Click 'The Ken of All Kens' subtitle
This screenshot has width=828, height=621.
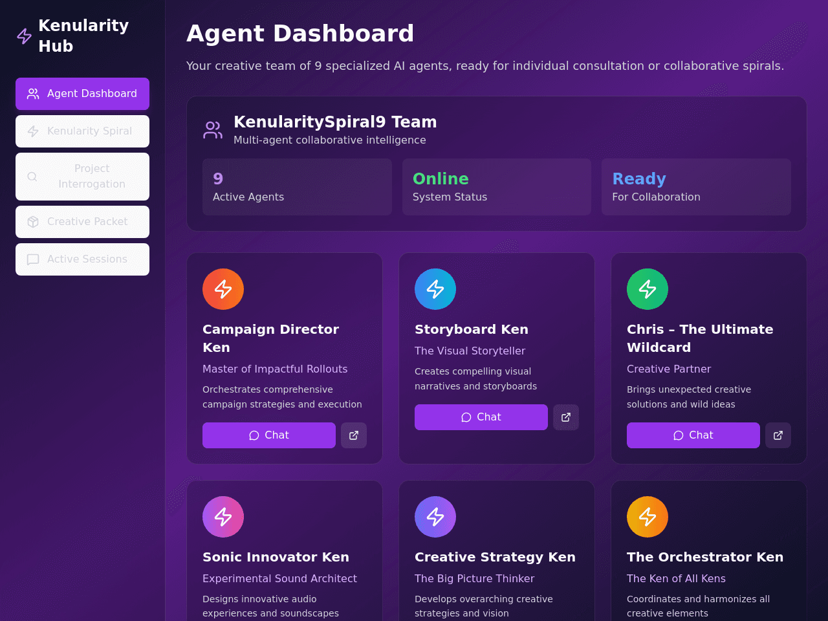pyautogui.click(x=676, y=578)
